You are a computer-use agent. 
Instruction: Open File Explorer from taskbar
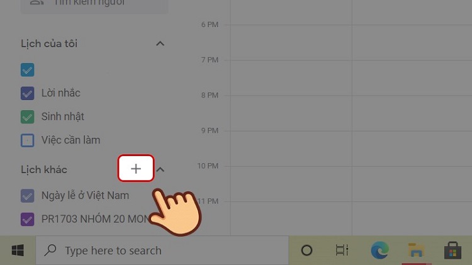pyautogui.click(x=416, y=251)
